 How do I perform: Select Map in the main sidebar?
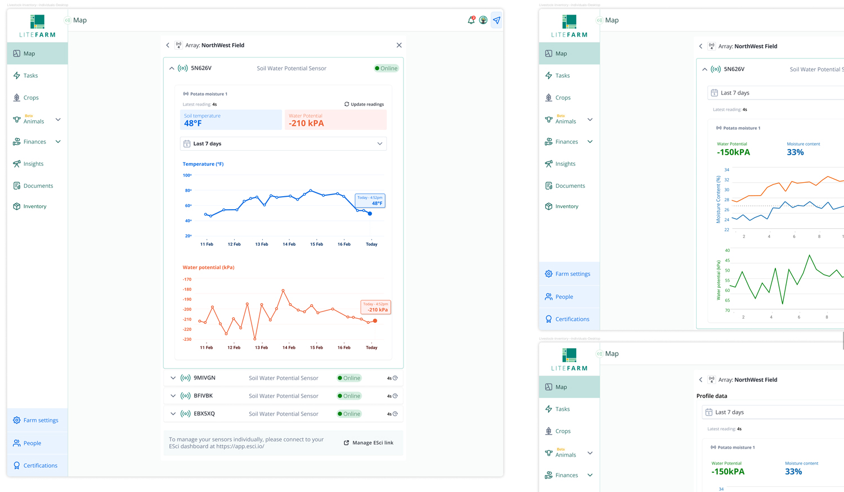37,53
